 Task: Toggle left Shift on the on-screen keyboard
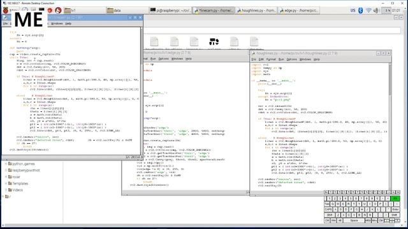(330, 215)
